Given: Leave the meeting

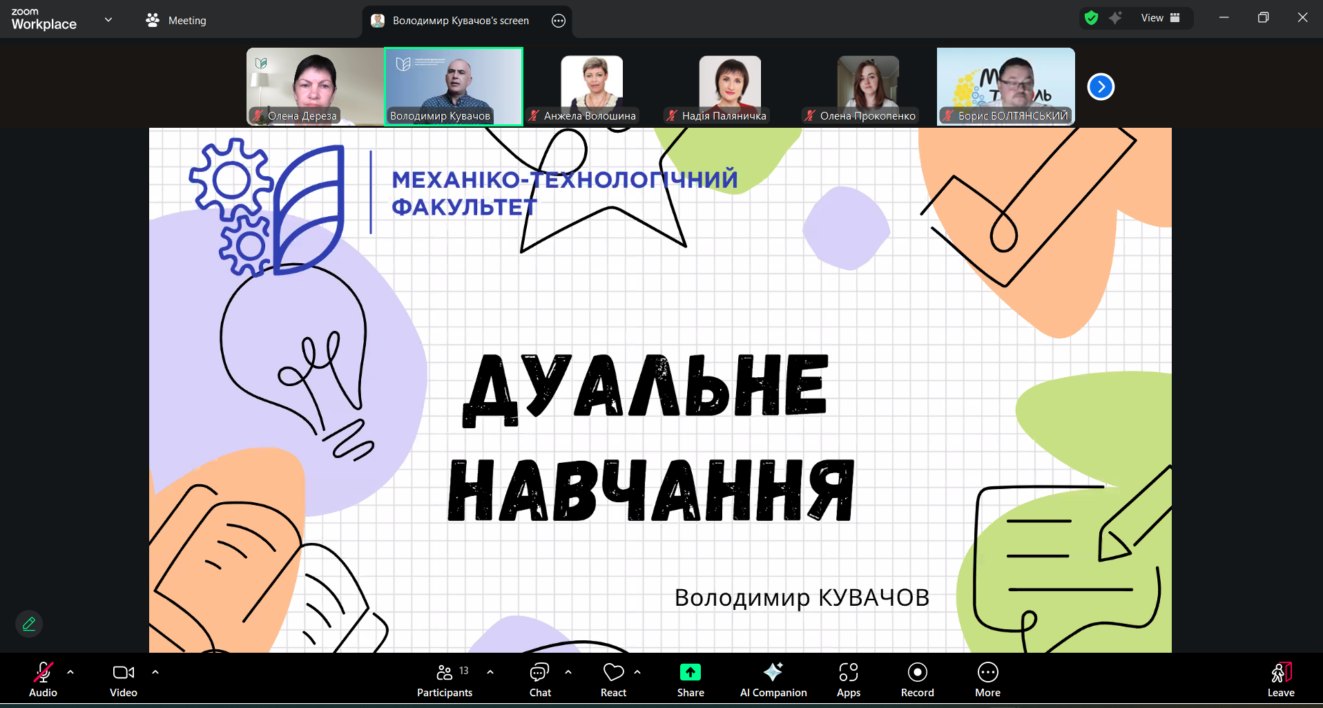Looking at the screenshot, I should (x=1281, y=680).
